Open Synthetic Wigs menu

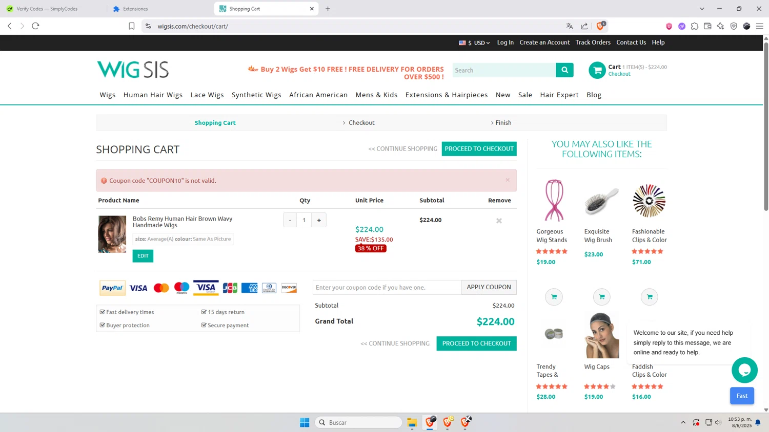coord(256,95)
